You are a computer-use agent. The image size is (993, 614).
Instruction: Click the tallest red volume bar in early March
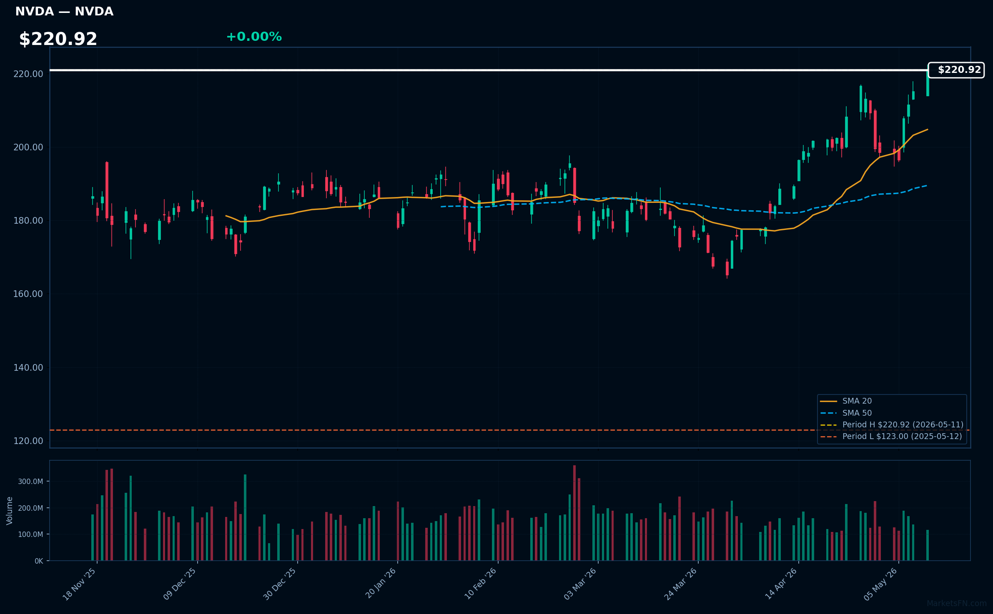pos(574,513)
